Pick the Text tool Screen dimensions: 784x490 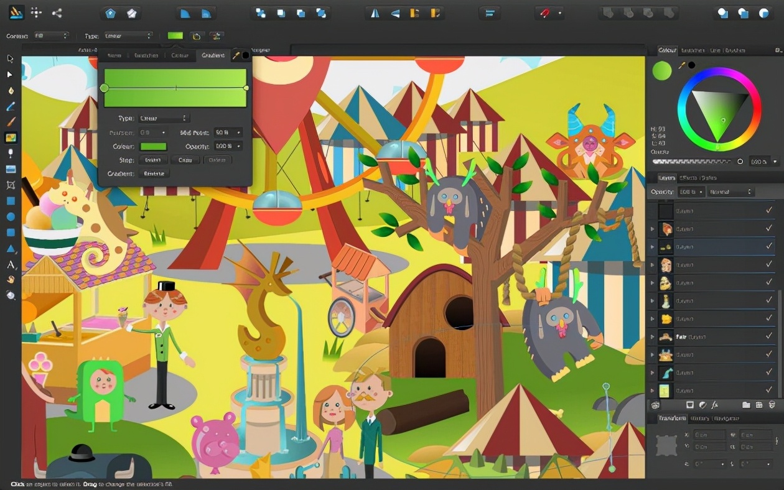click(11, 265)
